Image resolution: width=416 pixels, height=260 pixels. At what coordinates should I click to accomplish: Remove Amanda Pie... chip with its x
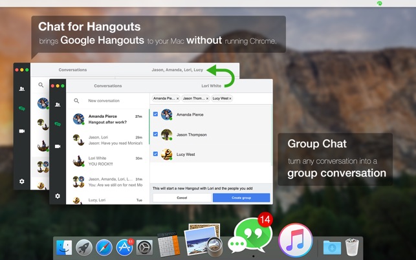pyautogui.click(x=177, y=98)
